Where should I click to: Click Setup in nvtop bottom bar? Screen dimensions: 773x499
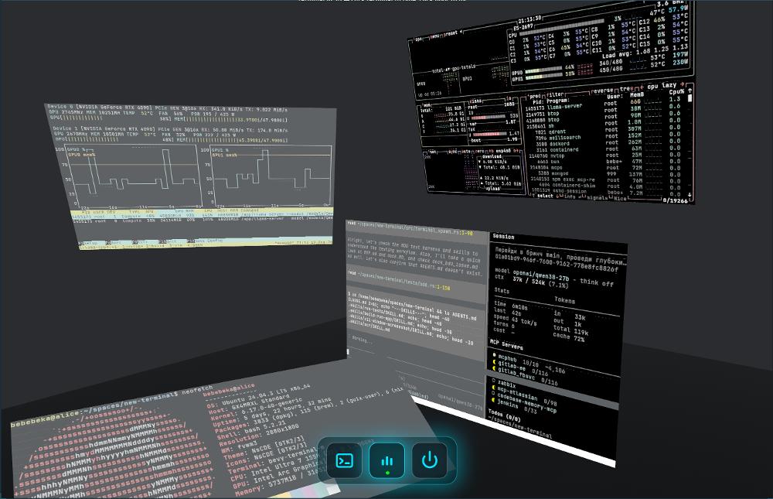(91, 244)
